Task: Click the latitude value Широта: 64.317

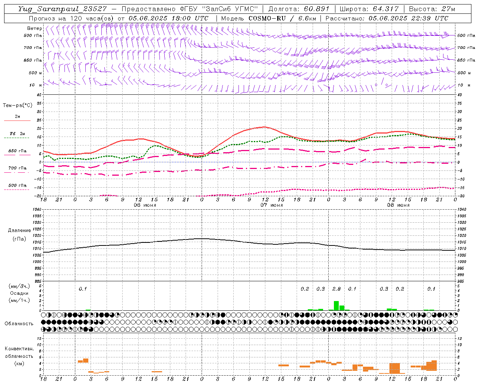Action: (x=369, y=9)
